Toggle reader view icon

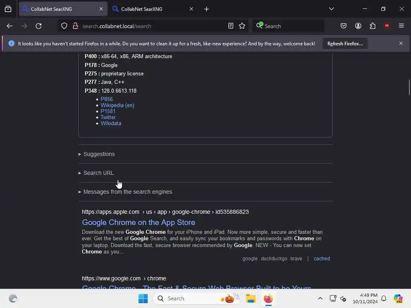231,26
